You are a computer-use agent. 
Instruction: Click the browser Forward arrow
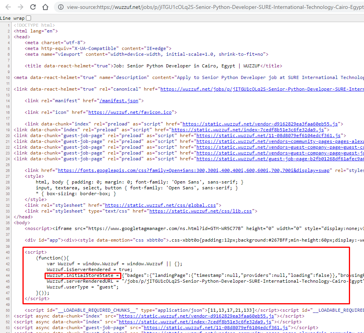(x=21, y=7)
